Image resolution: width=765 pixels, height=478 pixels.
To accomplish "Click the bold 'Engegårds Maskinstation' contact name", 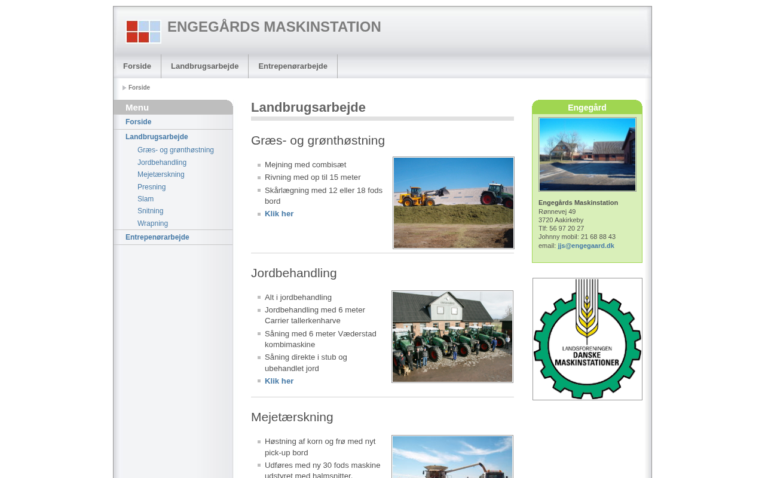I will [578, 203].
